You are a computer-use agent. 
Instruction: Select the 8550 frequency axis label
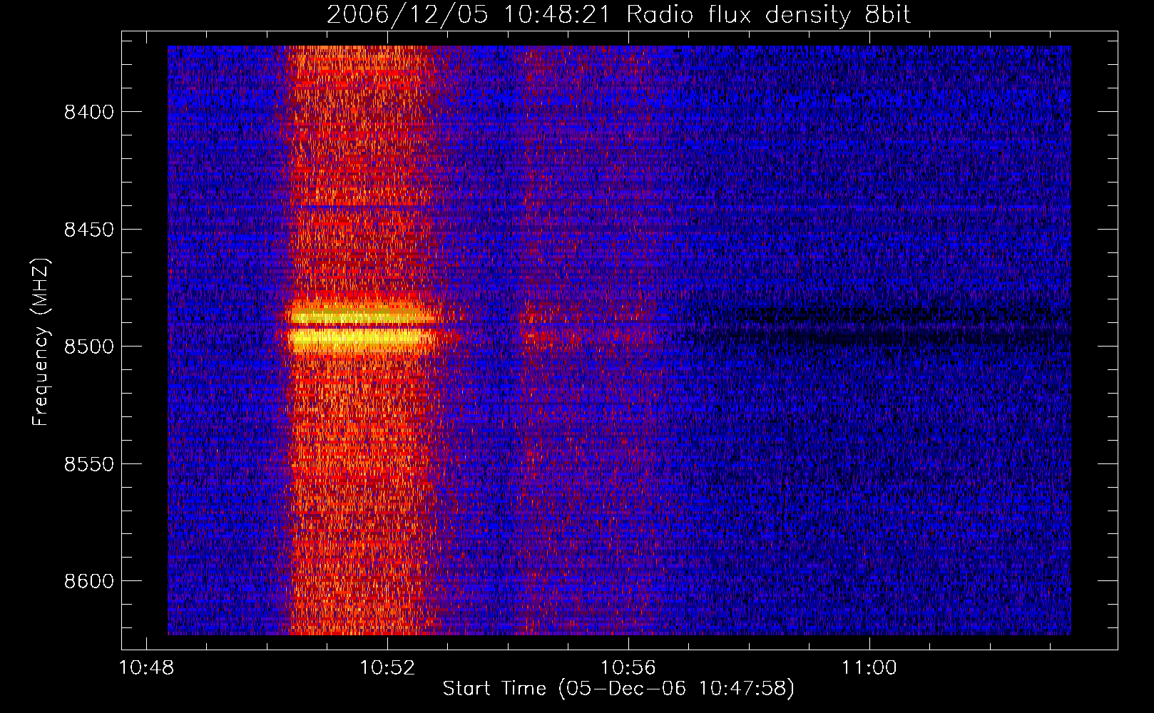pyautogui.click(x=88, y=464)
